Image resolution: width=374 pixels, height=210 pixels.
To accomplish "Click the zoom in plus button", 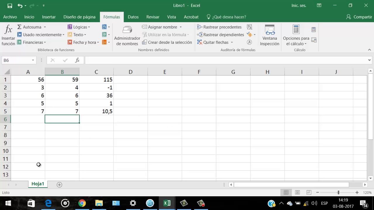I will (357, 192).
